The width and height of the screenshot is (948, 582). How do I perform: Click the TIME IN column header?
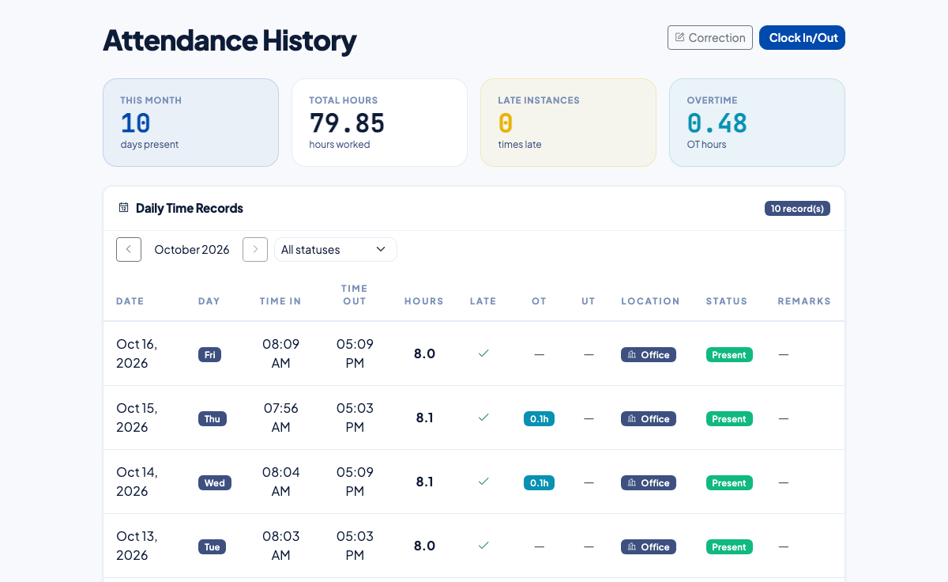coord(280,301)
